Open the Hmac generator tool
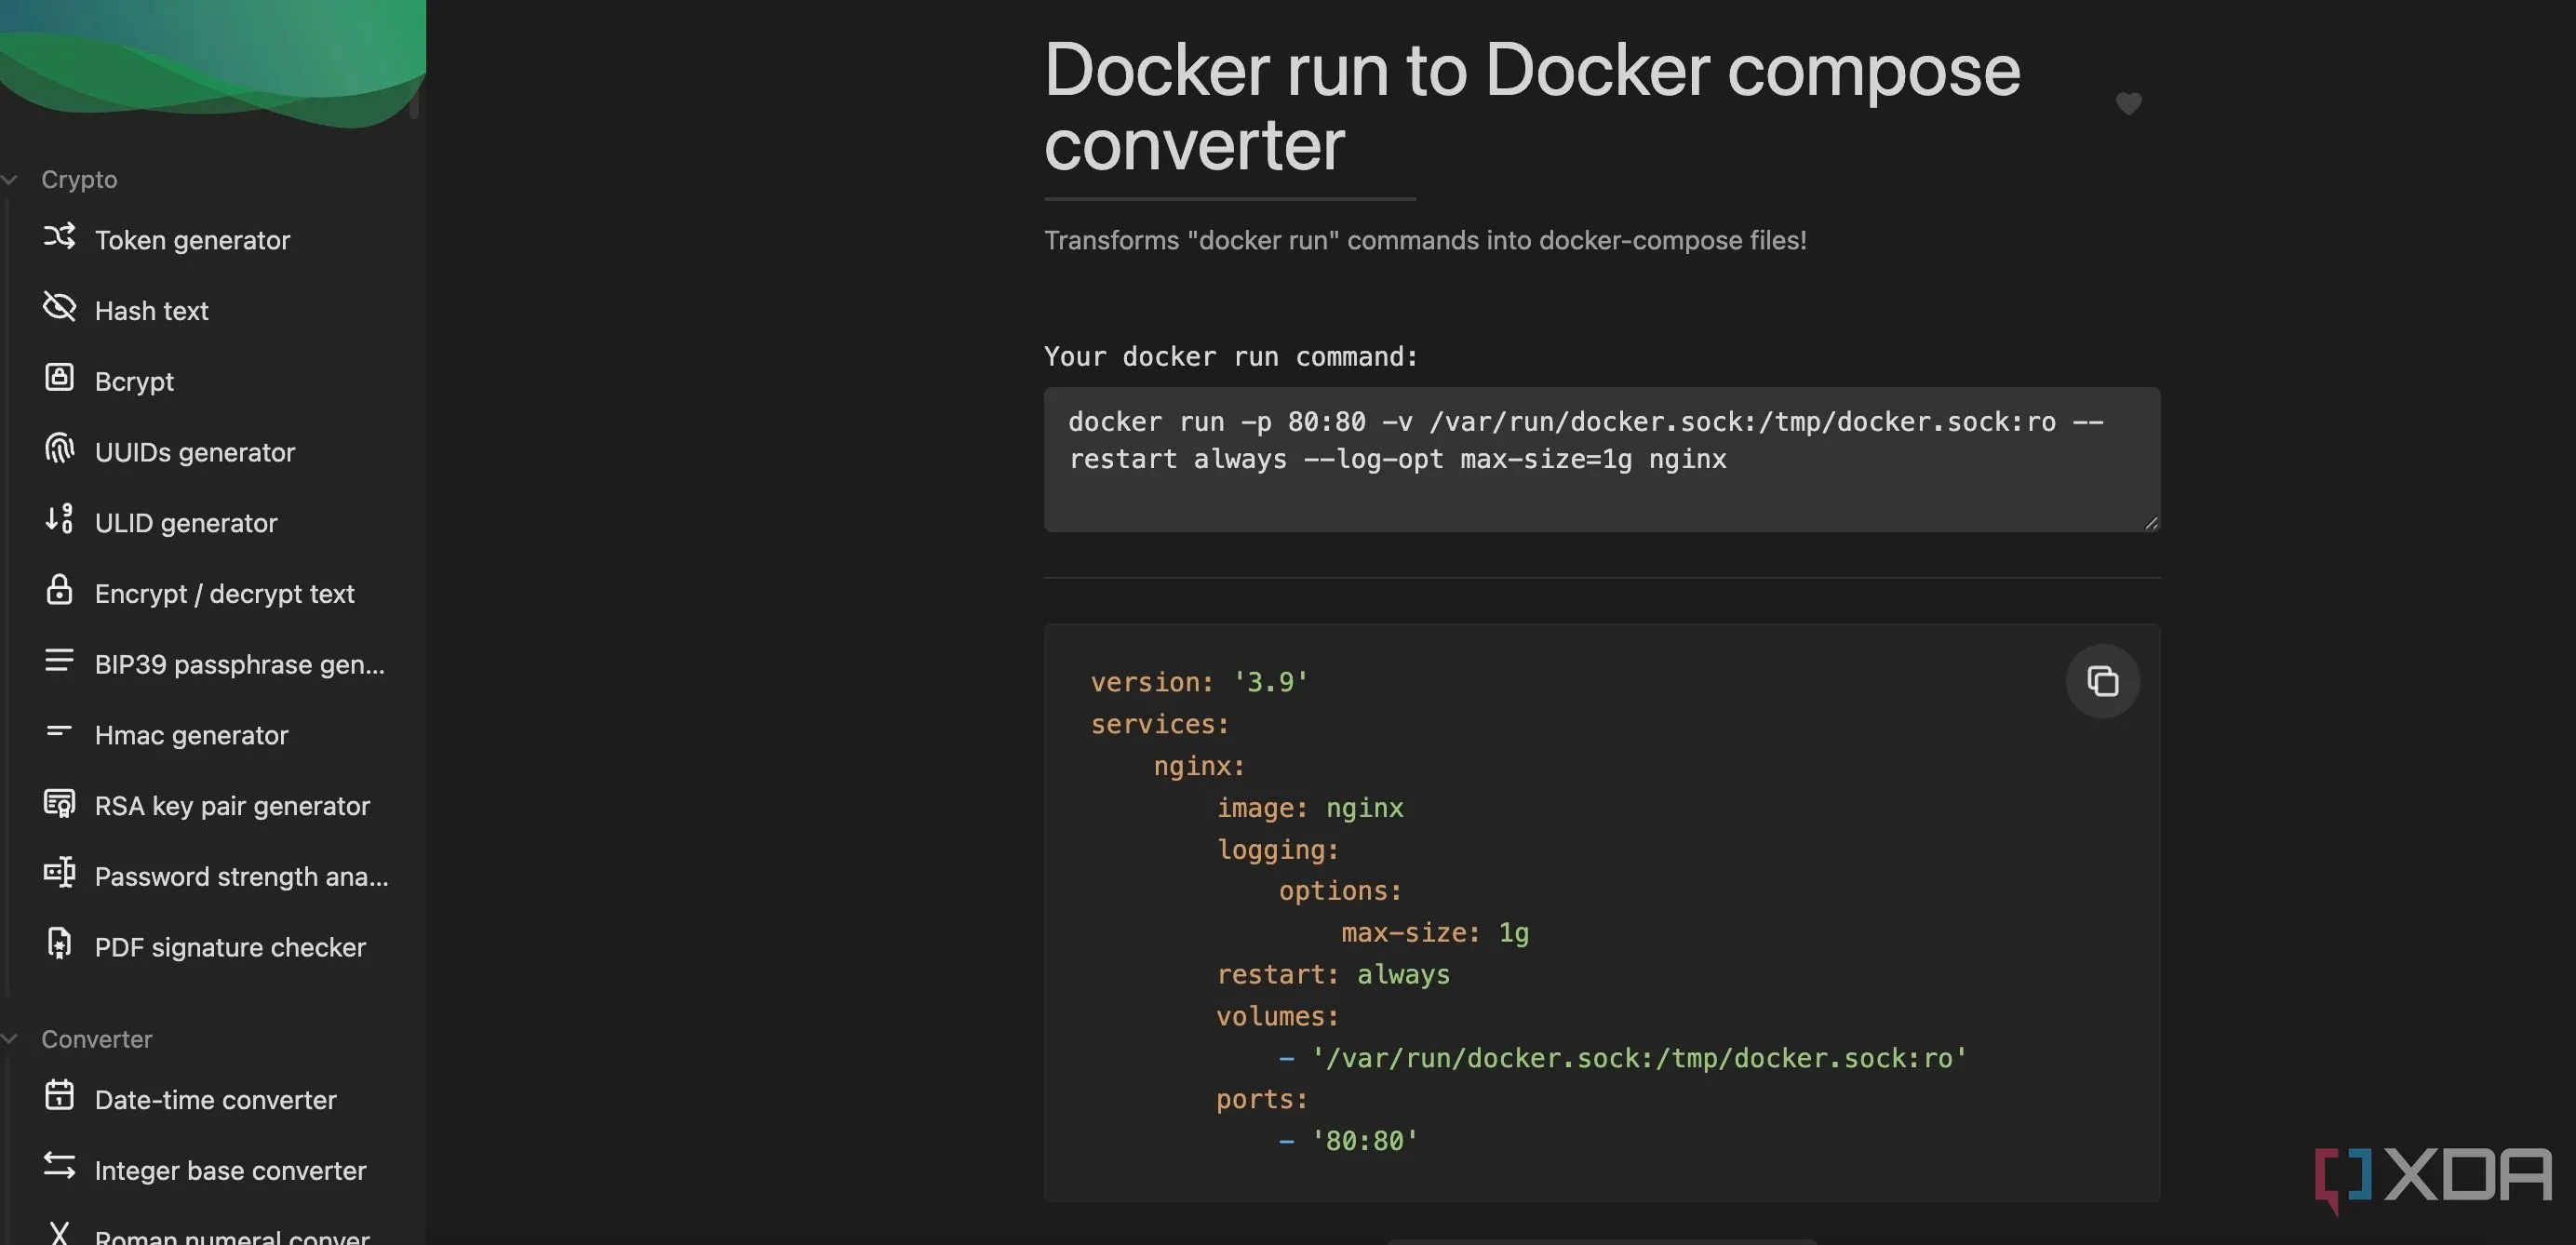 click(191, 735)
